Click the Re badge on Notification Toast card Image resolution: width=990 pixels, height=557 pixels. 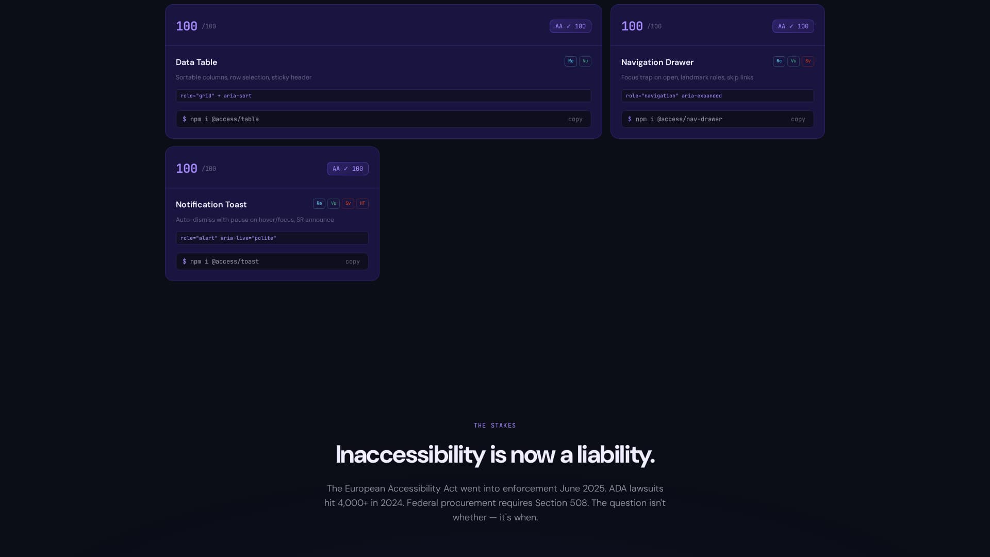pyautogui.click(x=319, y=204)
